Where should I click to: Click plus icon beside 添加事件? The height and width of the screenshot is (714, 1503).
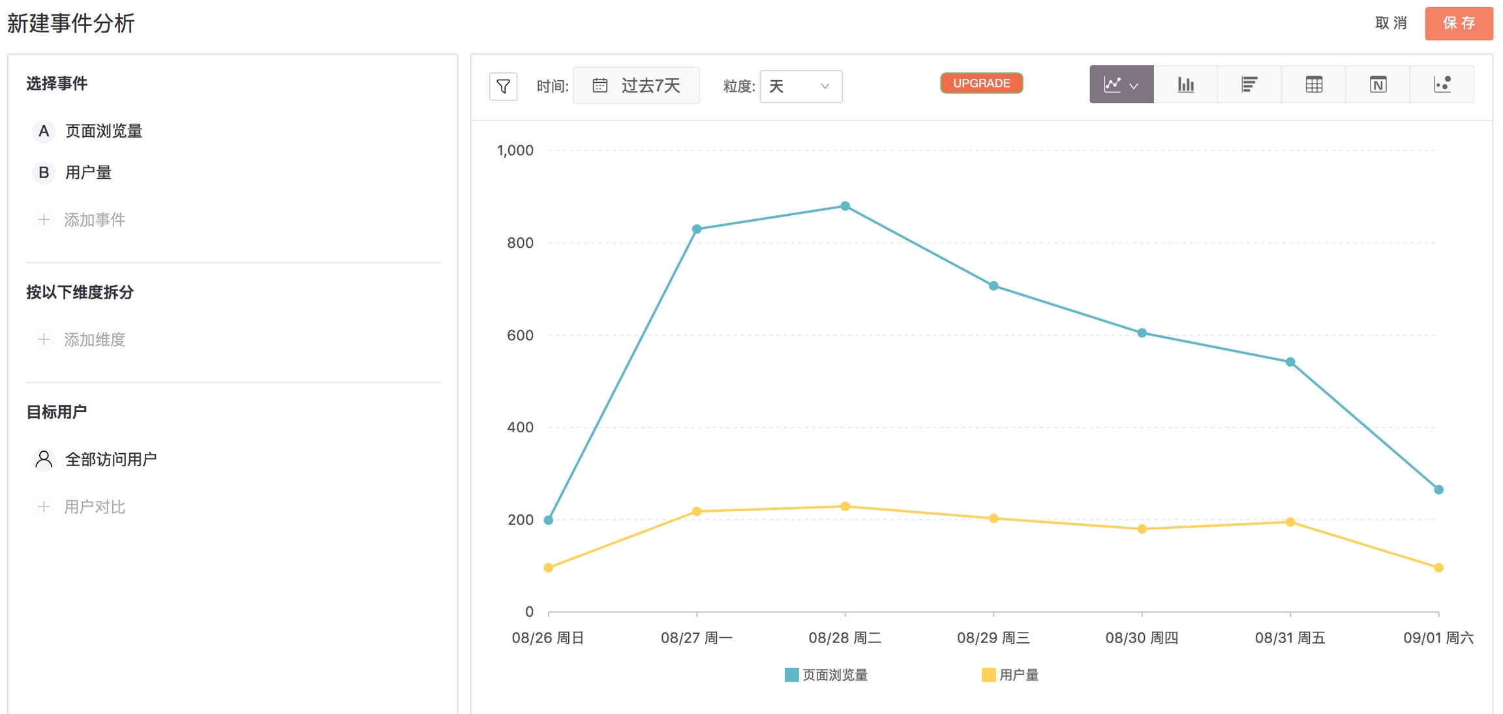coord(44,220)
